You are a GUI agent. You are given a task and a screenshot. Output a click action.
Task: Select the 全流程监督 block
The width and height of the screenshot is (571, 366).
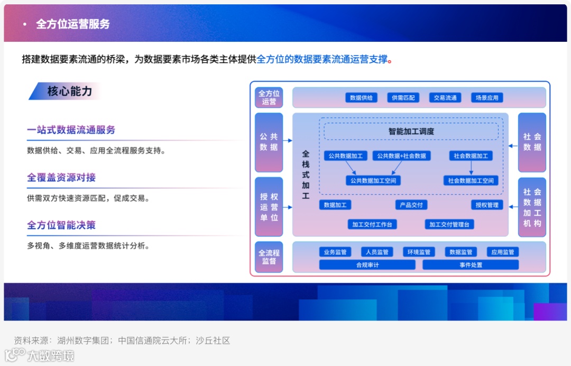click(269, 257)
